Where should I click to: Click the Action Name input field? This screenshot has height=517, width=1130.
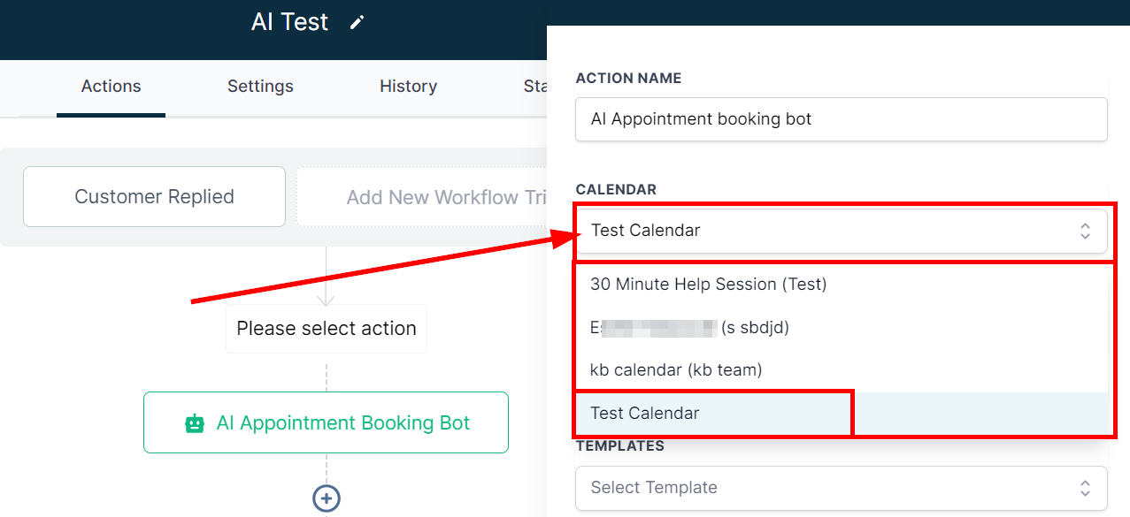point(841,119)
